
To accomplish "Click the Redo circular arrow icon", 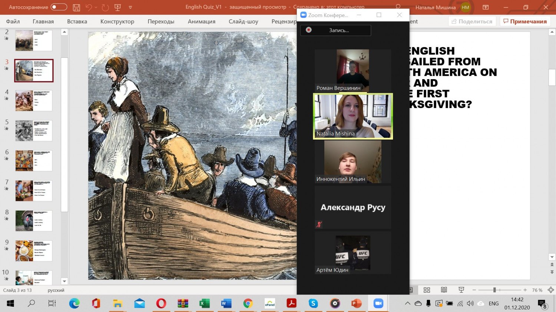I will [105, 7].
